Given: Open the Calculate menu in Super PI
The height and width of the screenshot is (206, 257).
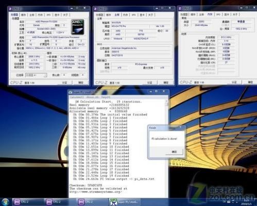Looking at the screenshot, I should pos(77,97).
